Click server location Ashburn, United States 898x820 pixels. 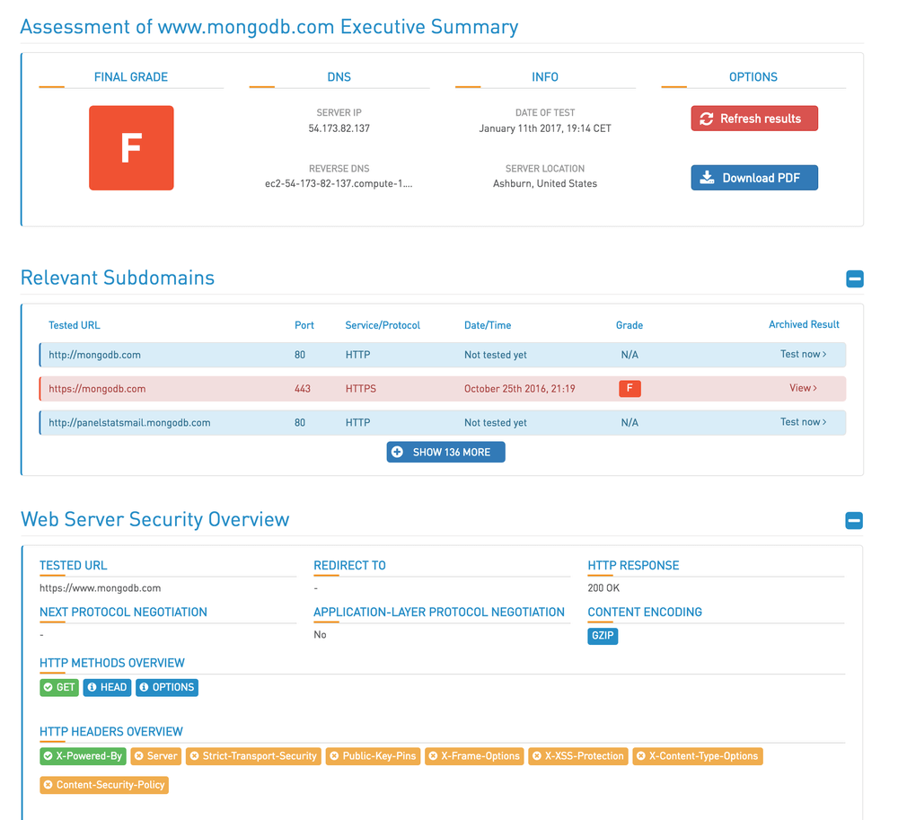coord(545,184)
